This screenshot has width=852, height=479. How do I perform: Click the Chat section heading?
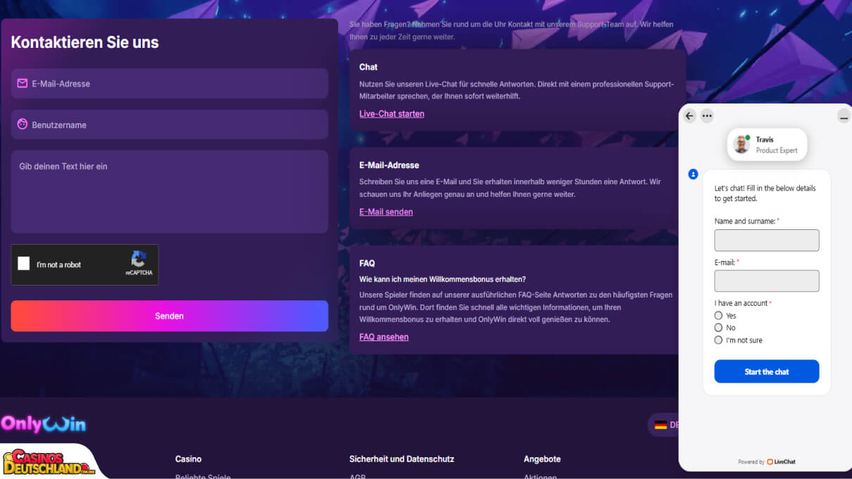tap(368, 67)
